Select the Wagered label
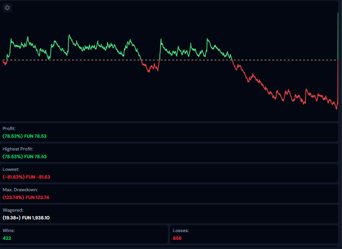Screen dimensions: 342x249 13,210
